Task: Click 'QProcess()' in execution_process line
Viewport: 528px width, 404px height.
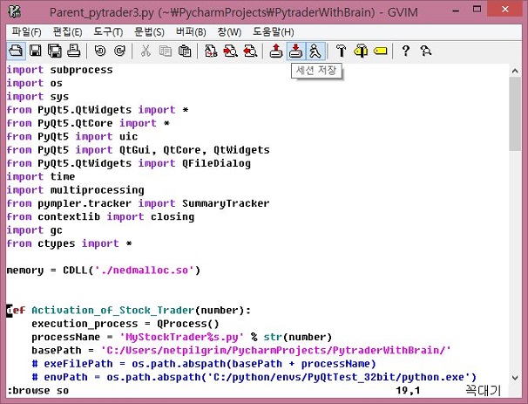Action: [188, 324]
